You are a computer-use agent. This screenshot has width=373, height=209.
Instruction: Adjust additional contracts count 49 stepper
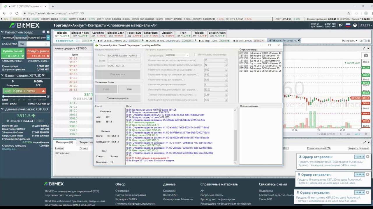click(x=226, y=65)
